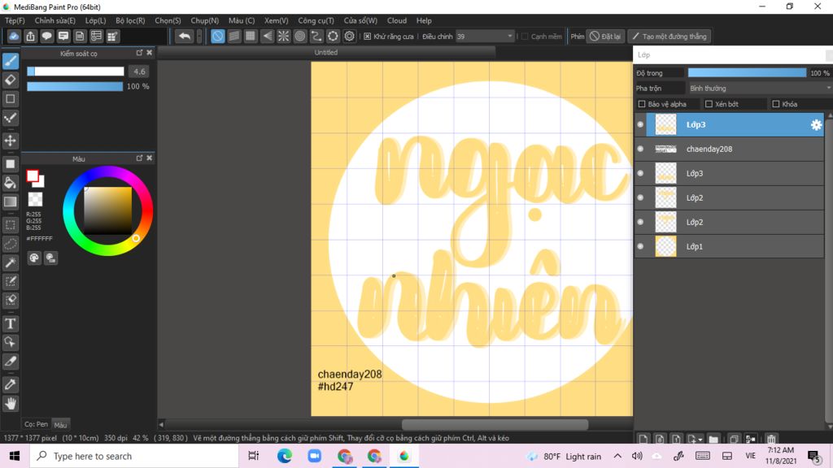Adjust the Độ trong opacity slider
Image resolution: width=833 pixels, height=468 pixels.
click(x=747, y=73)
